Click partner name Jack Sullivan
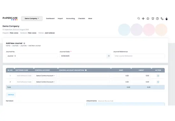 point(50,33)
